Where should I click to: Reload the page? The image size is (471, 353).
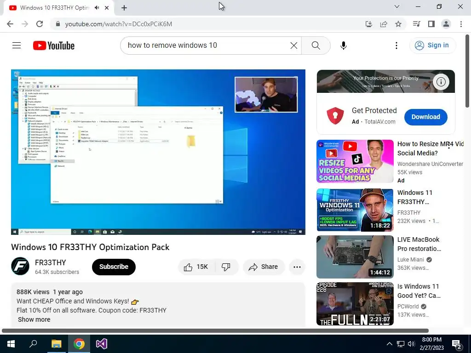click(40, 24)
